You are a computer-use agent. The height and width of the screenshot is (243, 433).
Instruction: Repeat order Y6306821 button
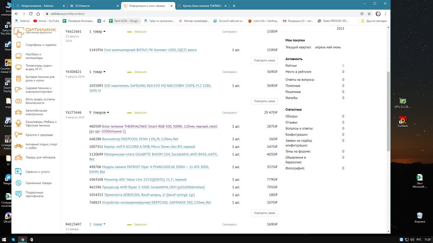(265, 101)
